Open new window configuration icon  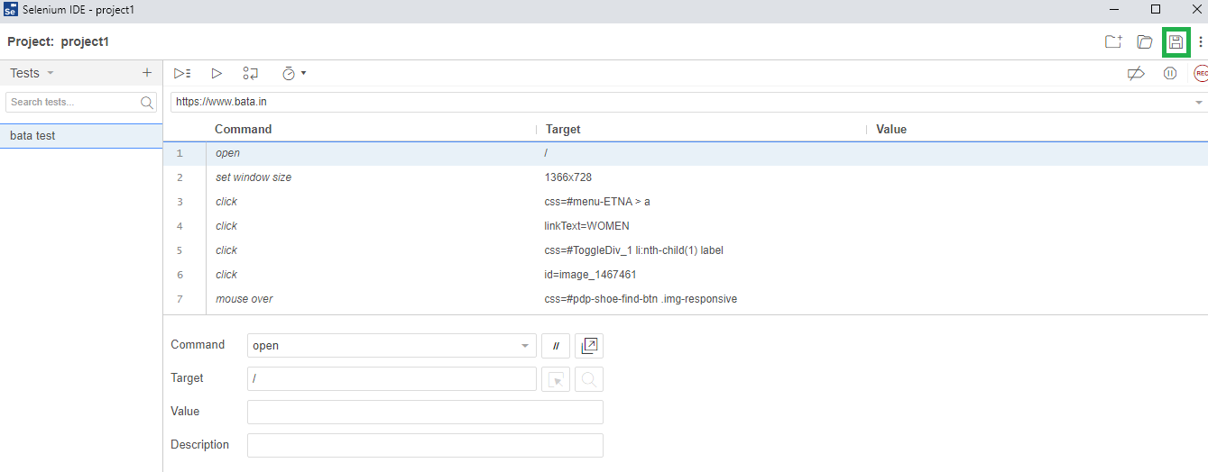point(589,346)
